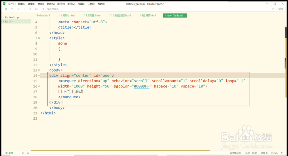Image resolution: width=288 pixels, height=156 pixels.
Task: Click the charset="utf-8" attribute on line 4
Action: [x=88, y=22]
